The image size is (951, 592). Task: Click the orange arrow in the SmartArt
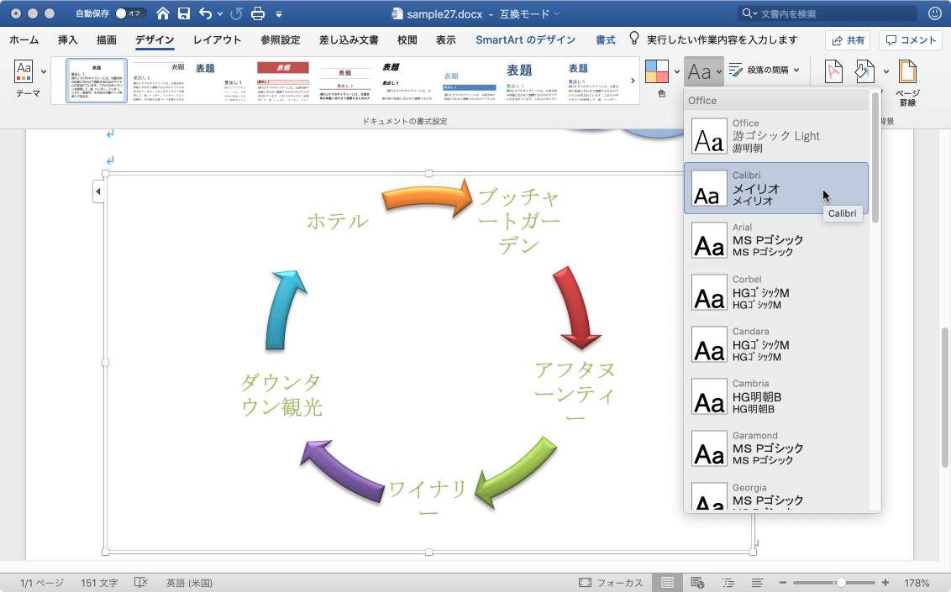[427, 197]
